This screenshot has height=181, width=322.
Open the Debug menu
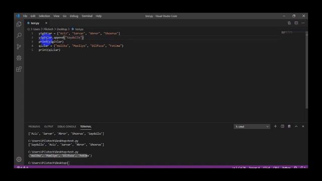click(74, 16)
